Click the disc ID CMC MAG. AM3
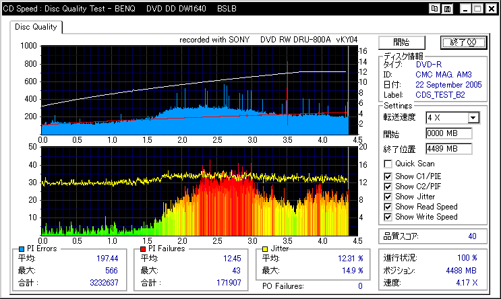The width and height of the screenshot is (501, 299). (444, 75)
